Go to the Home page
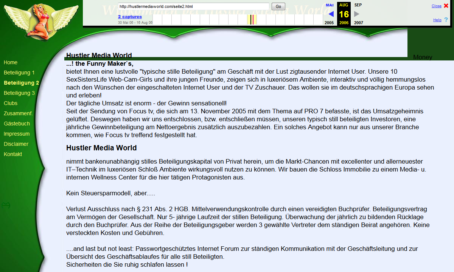 (x=11, y=62)
